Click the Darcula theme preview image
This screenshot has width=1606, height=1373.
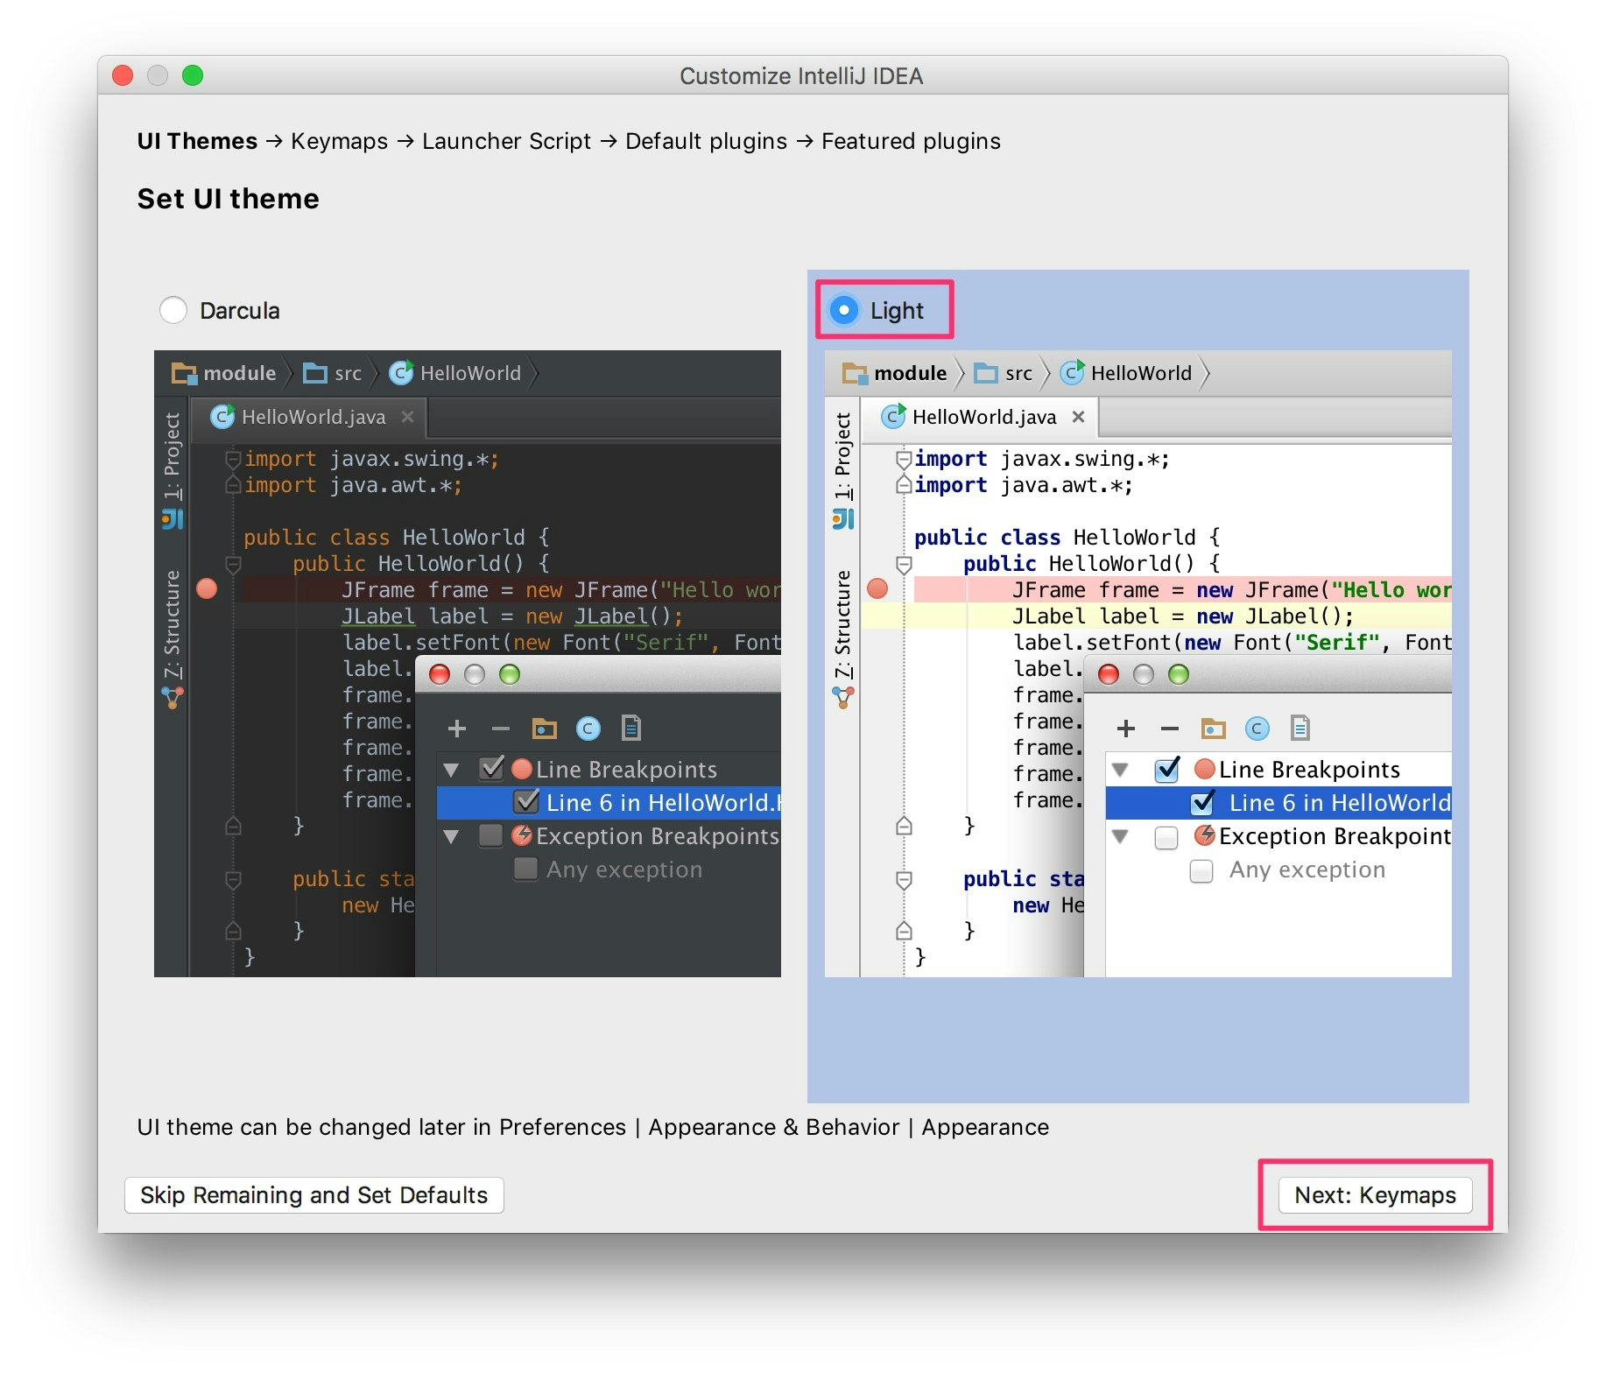tap(468, 664)
